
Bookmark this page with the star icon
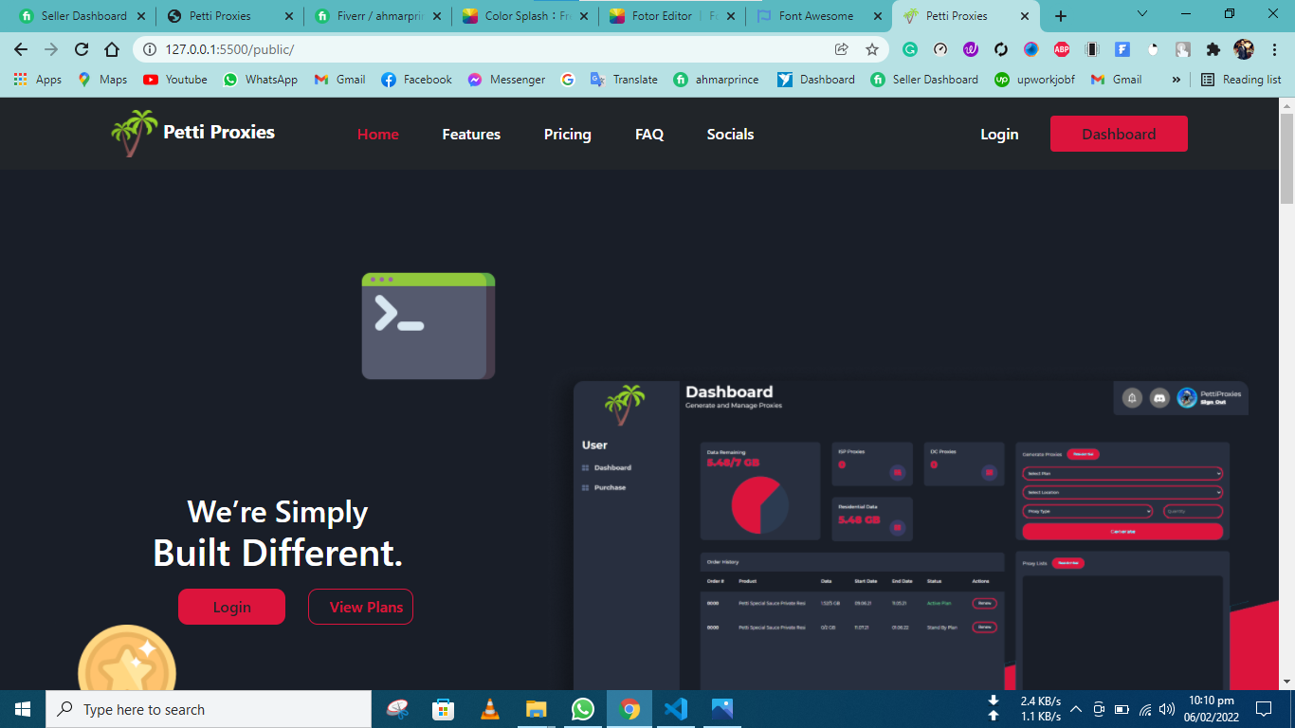click(x=872, y=49)
